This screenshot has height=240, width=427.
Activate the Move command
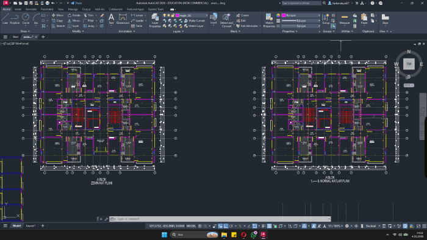coord(57,15)
